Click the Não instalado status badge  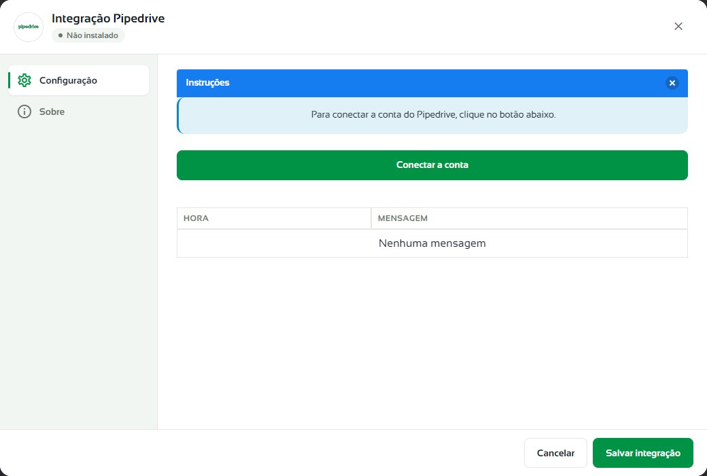[x=88, y=35]
